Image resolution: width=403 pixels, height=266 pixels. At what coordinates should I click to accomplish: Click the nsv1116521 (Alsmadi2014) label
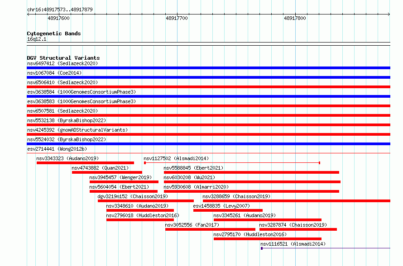click(293, 244)
